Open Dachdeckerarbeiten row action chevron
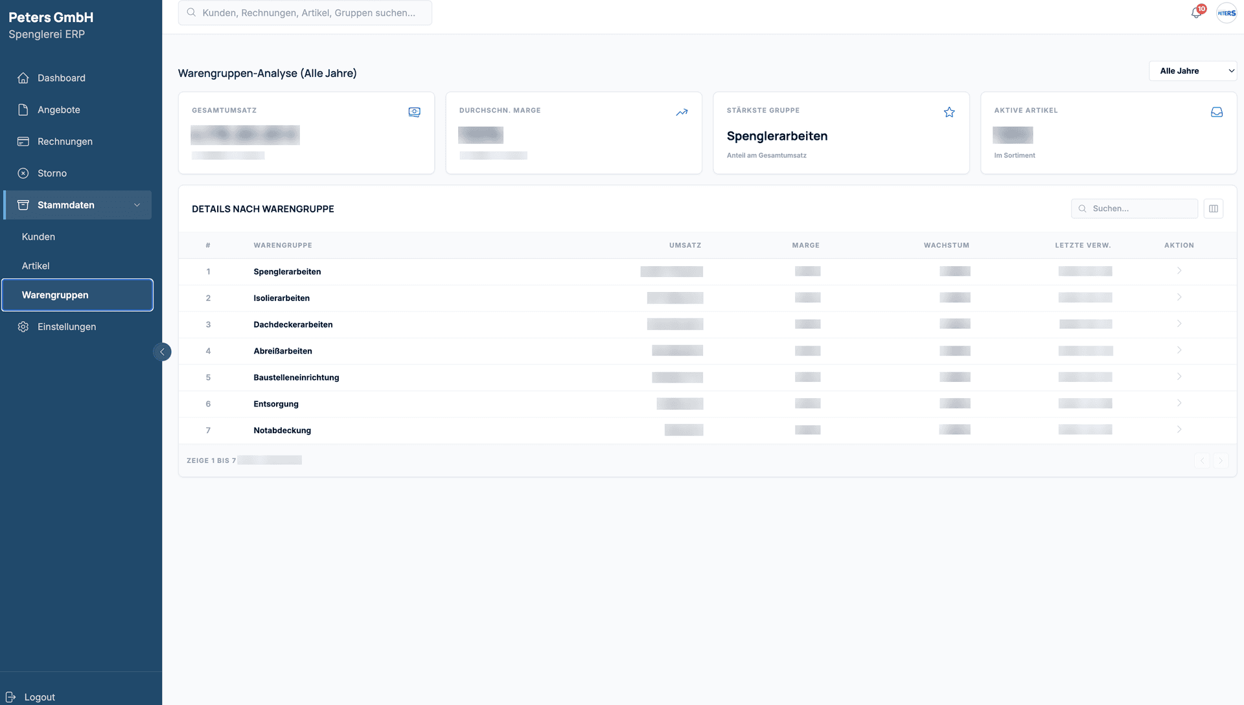The height and width of the screenshot is (705, 1244). (1179, 324)
